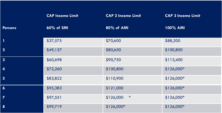
Task: Click the $95,383 cell
Action: click(55, 88)
